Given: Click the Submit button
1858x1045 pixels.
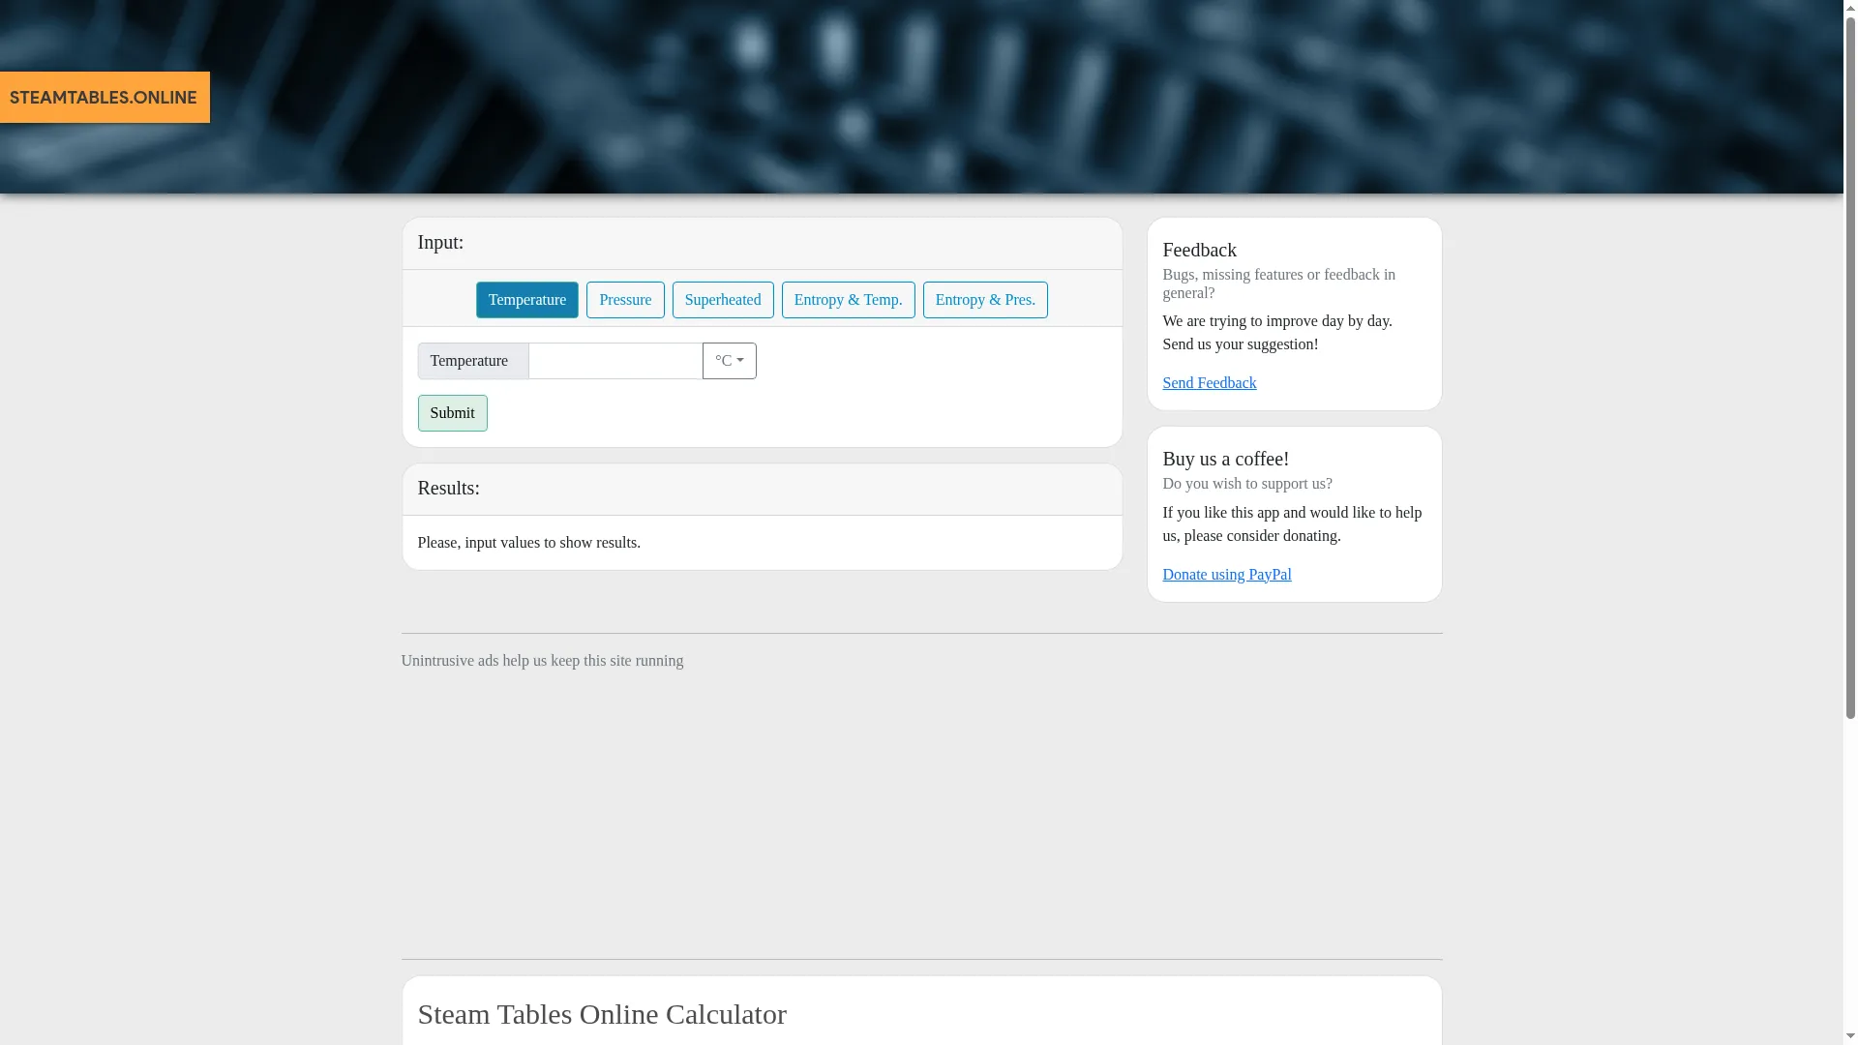Looking at the screenshot, I should (452, 413).
